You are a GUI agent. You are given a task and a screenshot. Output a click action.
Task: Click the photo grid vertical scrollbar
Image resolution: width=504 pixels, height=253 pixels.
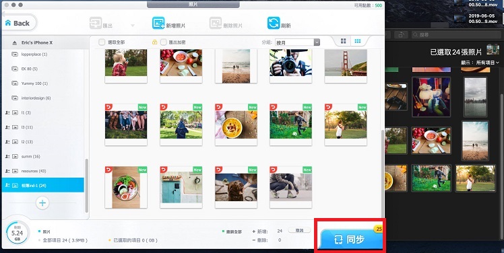point(382,174)
